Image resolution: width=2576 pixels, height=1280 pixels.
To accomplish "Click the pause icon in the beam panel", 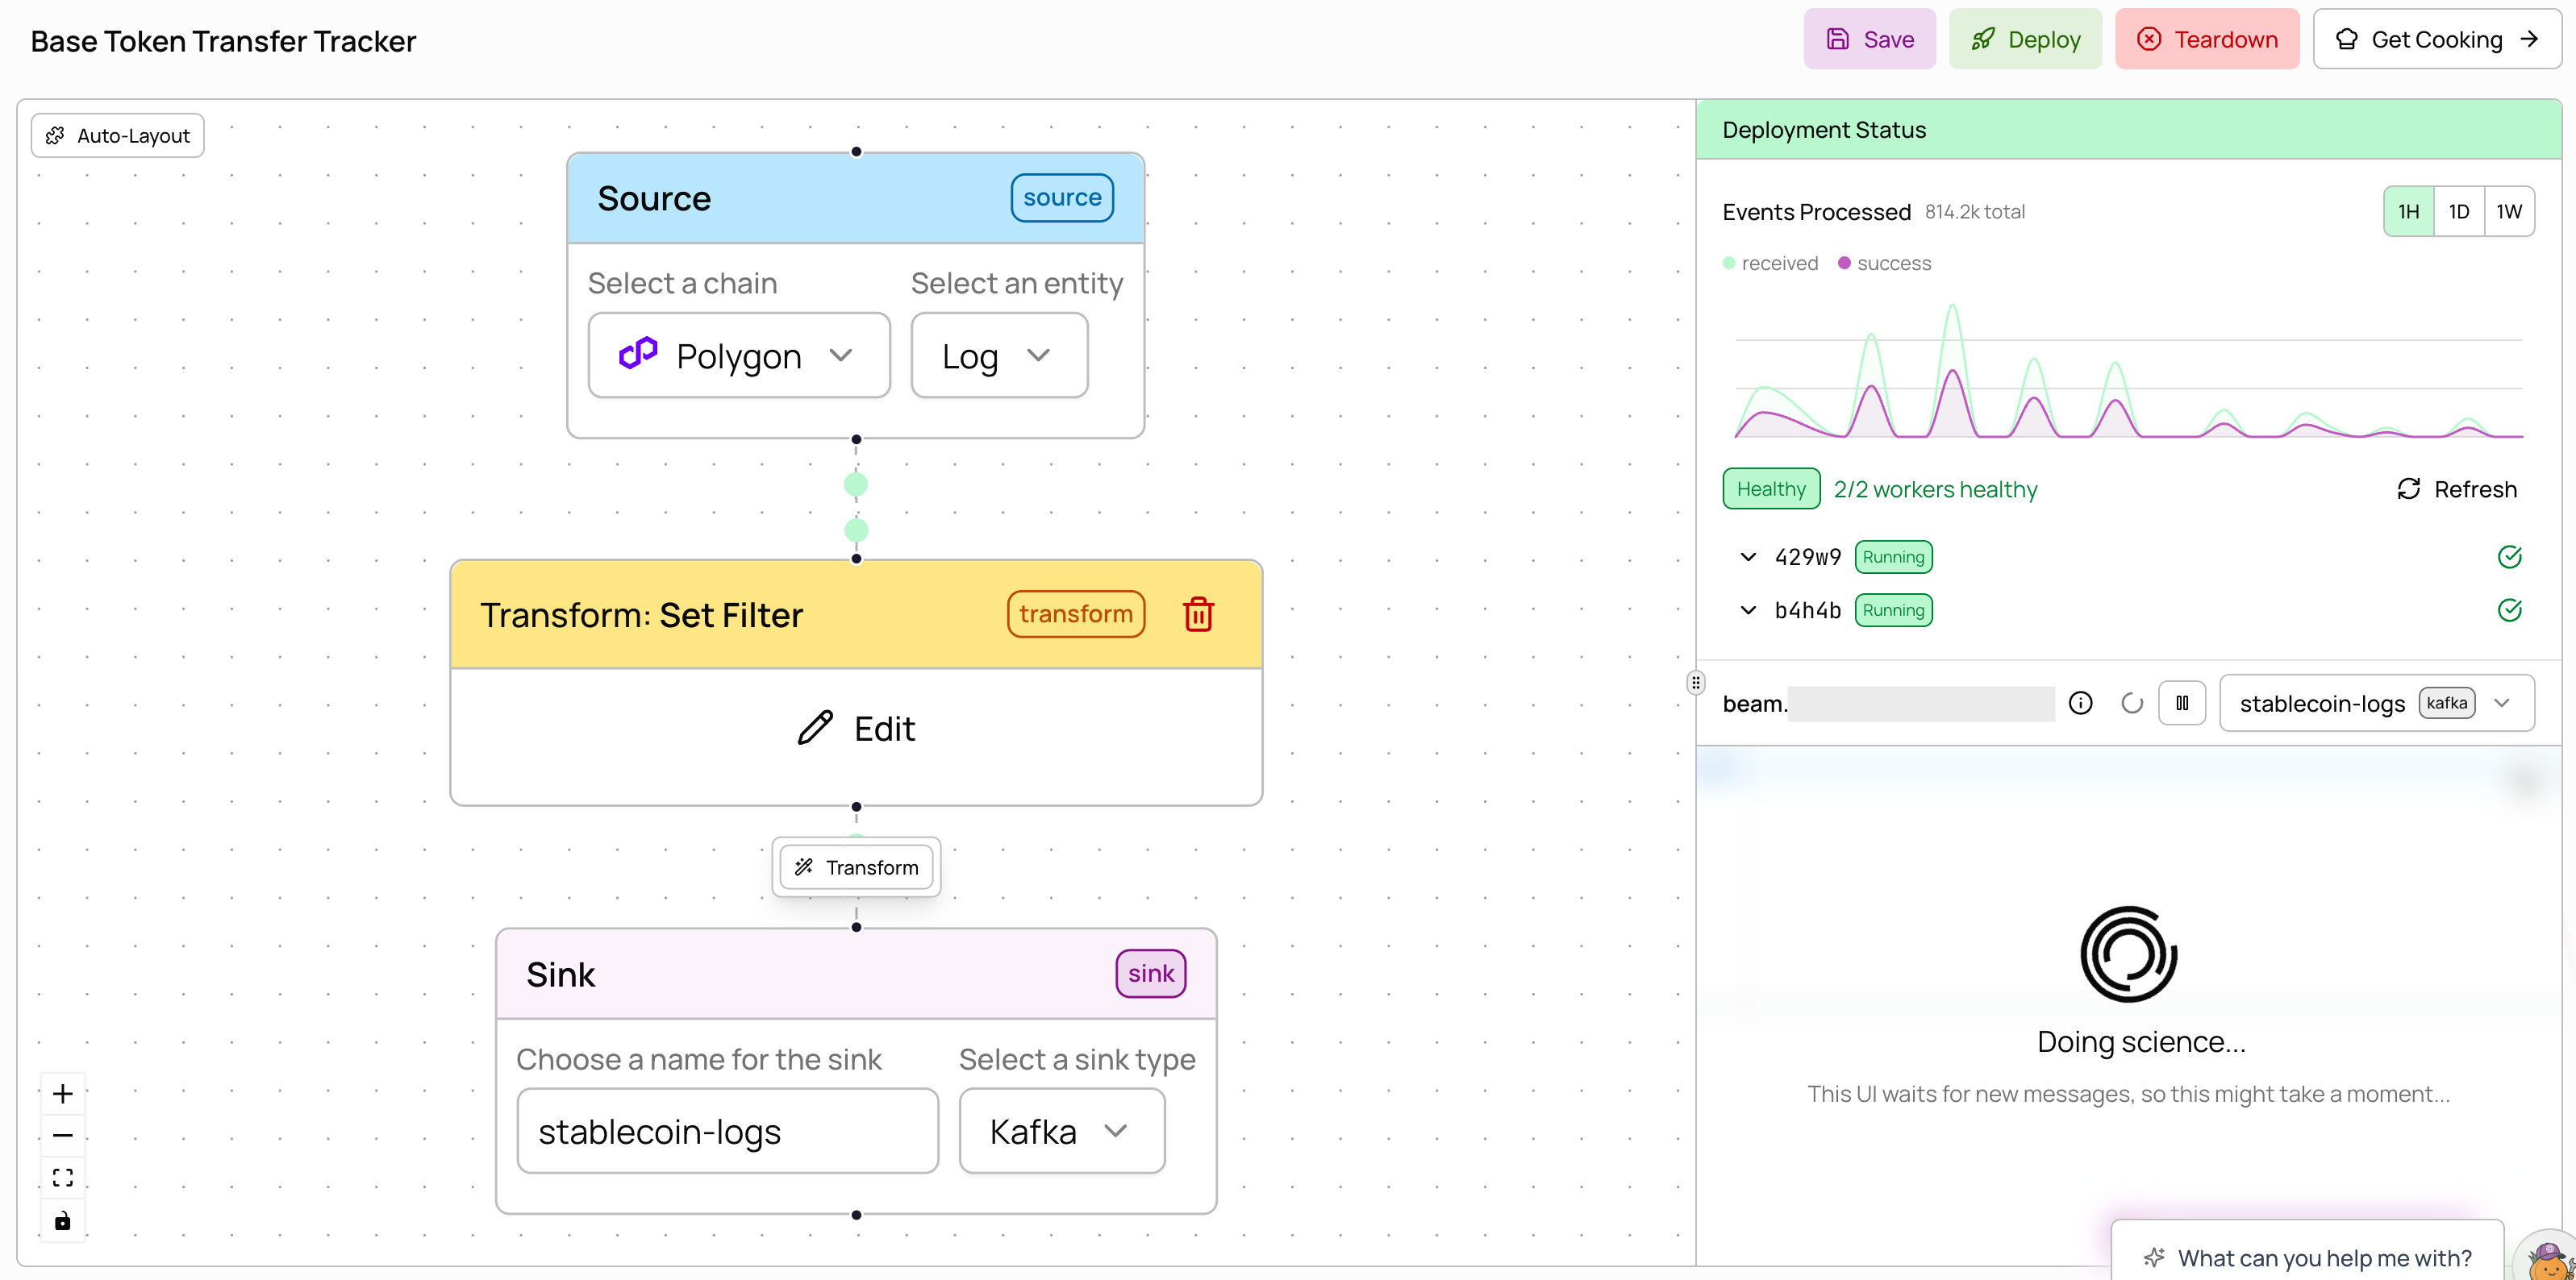I will click(x=2183, y=702).
